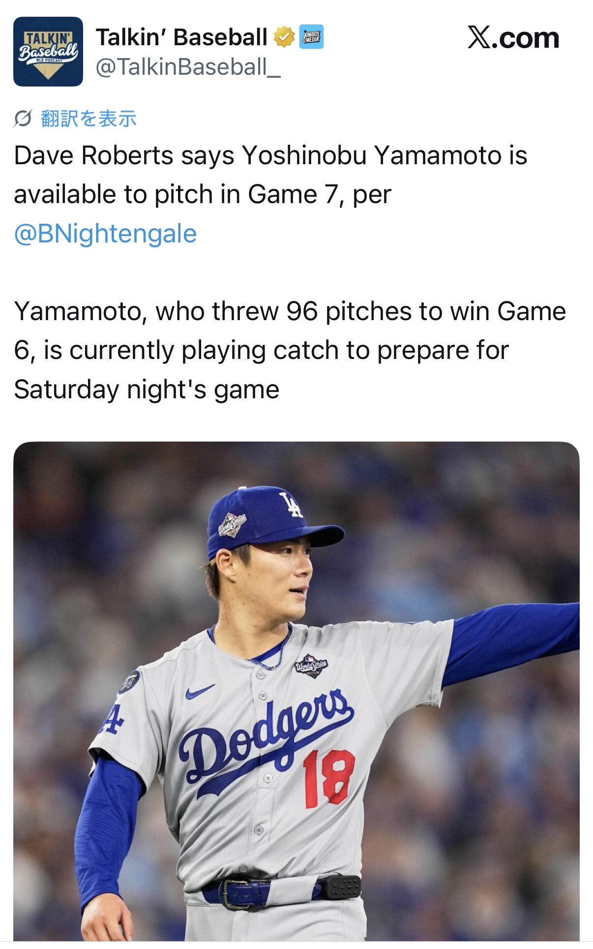Viewport: 593px width, 949px height.
Task: Click the gold verified checkmark badge
Action: pyautogui.click(x=284, y=37)
